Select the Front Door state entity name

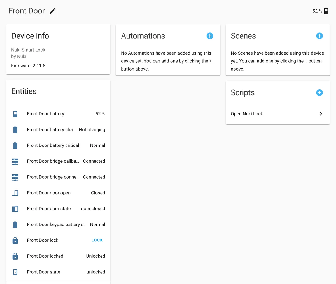point(44,272)
